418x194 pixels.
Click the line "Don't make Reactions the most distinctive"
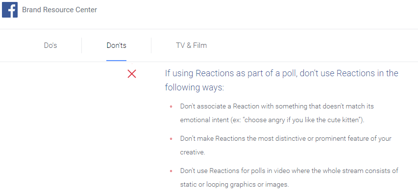tap(286, 138)
